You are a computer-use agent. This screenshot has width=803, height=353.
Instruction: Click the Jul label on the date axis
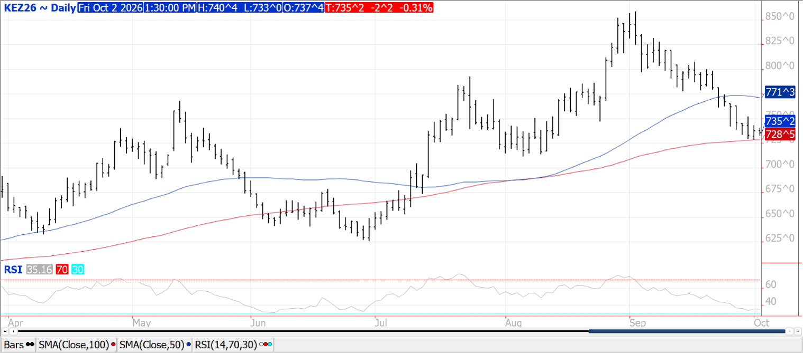380,322
